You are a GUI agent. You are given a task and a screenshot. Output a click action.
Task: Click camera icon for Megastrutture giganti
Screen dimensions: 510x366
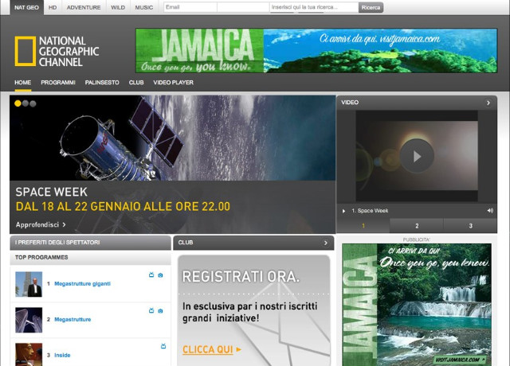click(x=160, y=275)
